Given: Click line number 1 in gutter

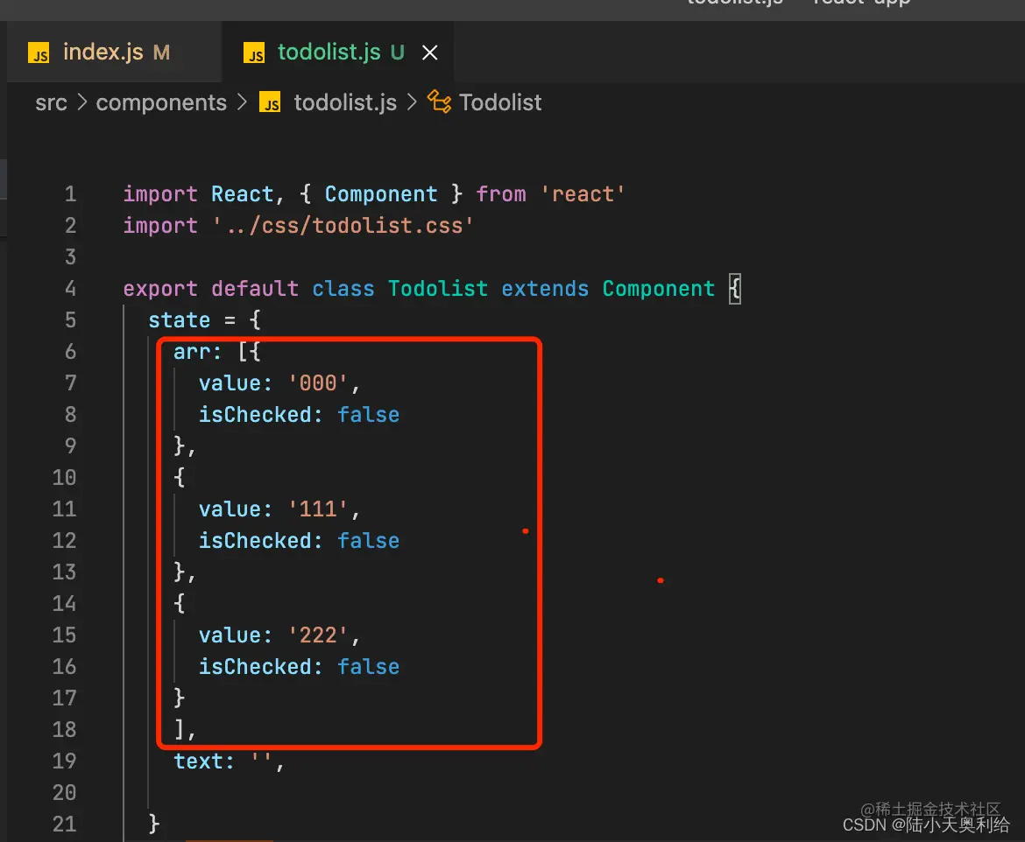Looking at the screenshot, I should point(71,194).
